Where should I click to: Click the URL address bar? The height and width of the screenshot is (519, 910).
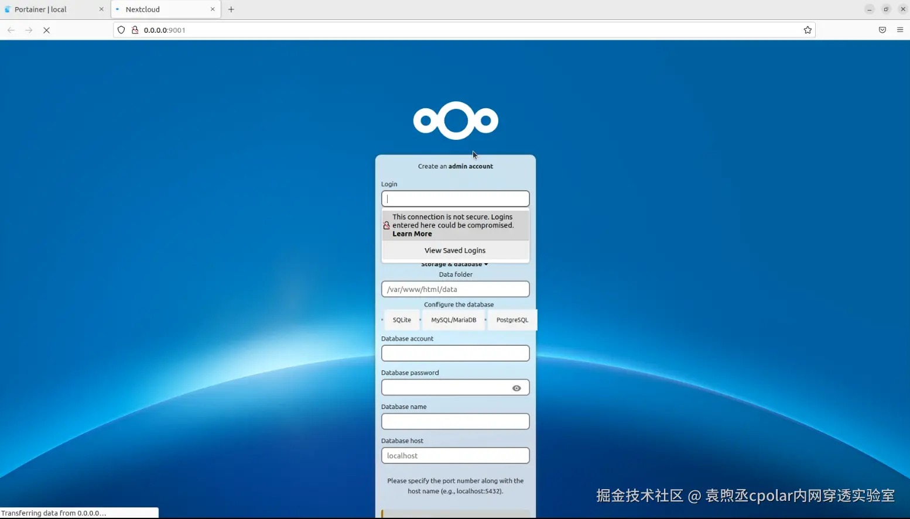(x=464, y=30)
